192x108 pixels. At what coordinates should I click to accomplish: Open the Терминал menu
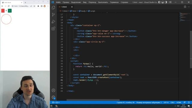(x=114, y=2)
